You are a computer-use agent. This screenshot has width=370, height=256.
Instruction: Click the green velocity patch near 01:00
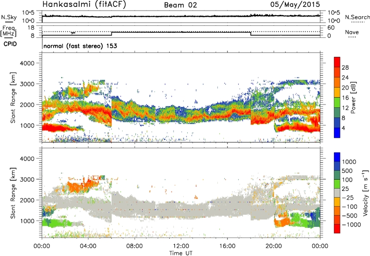click(56, 223)
